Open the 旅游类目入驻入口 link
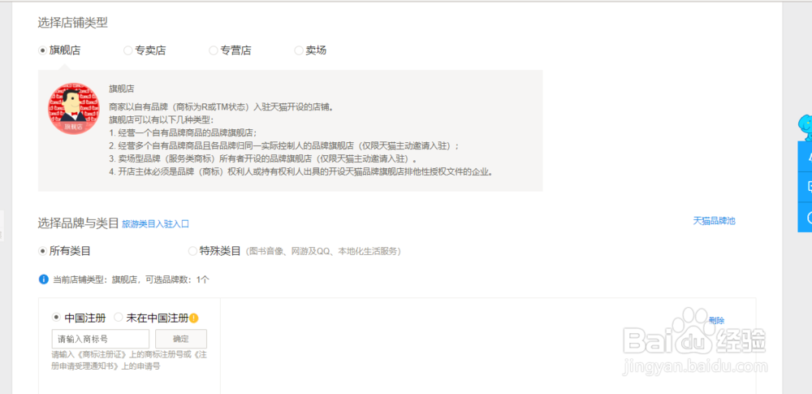Screen dimensions: 812x394 (x=155, y=224)
